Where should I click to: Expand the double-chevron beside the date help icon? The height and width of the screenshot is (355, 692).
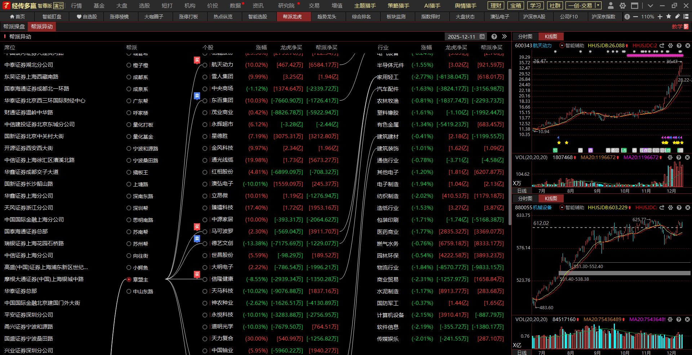(504, 36)
